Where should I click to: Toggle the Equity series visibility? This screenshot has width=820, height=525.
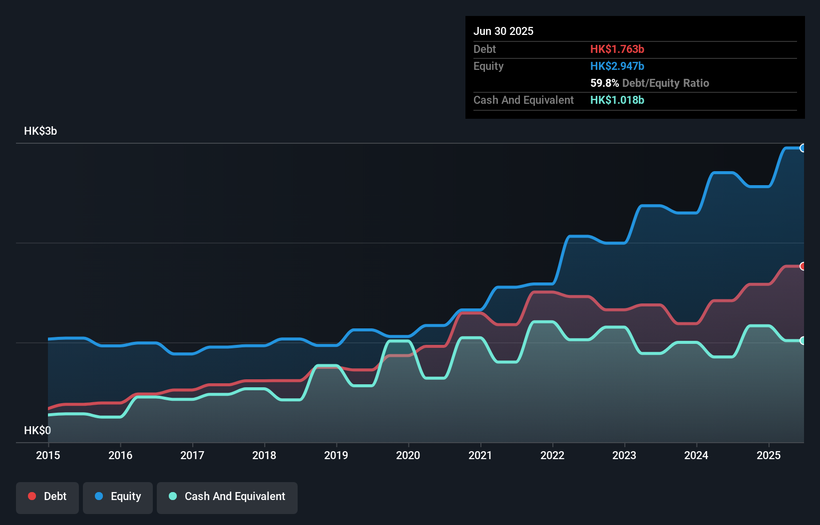coord(117,496)
